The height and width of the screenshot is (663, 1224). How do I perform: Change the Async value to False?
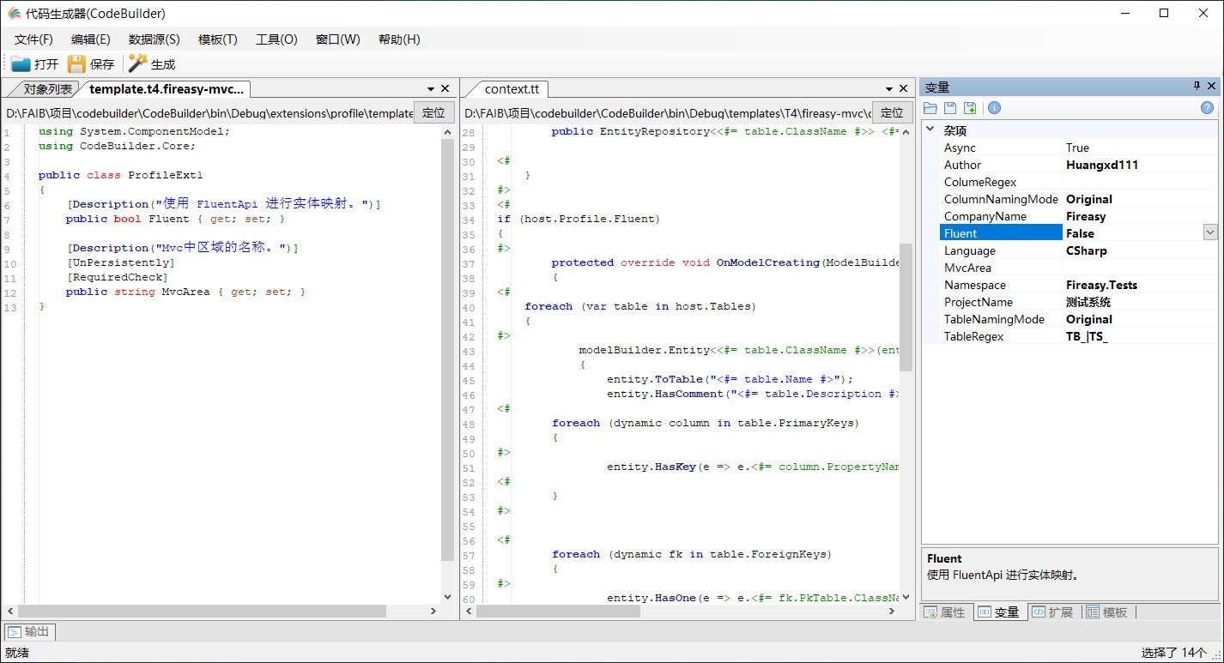click(x=1116, y=148)
